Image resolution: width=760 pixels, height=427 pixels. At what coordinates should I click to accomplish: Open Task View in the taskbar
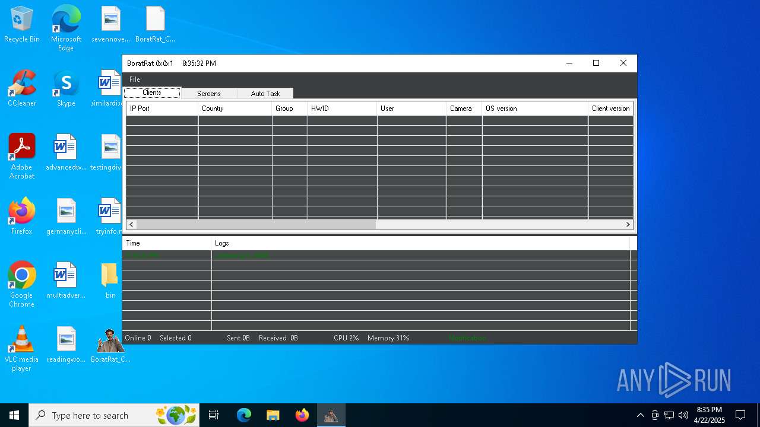pos(214,415)
